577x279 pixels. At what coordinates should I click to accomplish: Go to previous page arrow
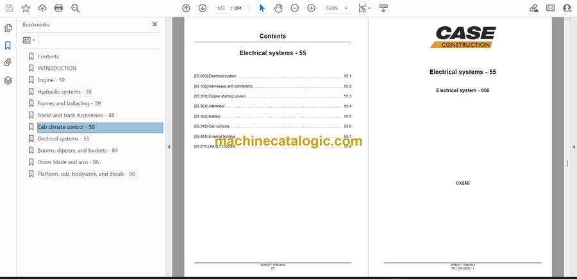[186, 8]
